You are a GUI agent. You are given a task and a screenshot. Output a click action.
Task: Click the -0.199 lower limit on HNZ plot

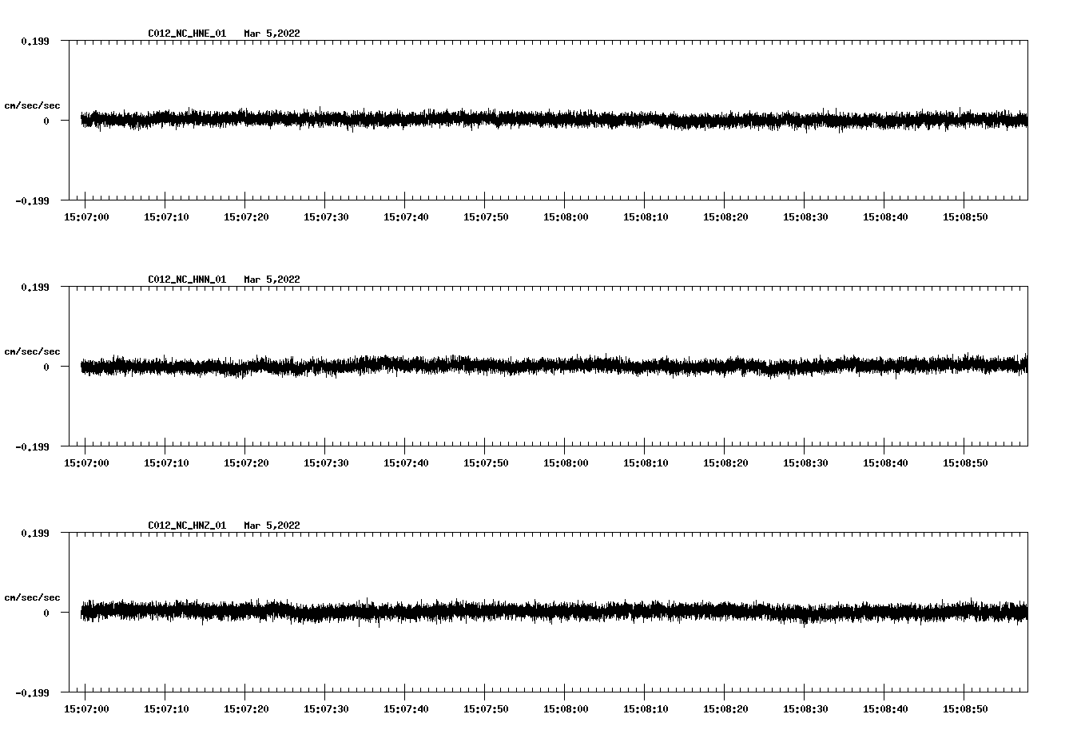click(x=32, y=692)
